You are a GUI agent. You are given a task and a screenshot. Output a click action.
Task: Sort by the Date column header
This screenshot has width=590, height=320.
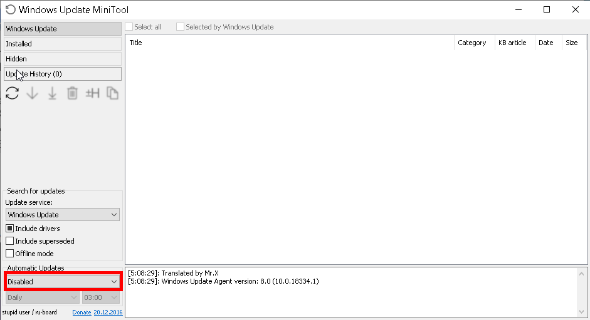548,43
